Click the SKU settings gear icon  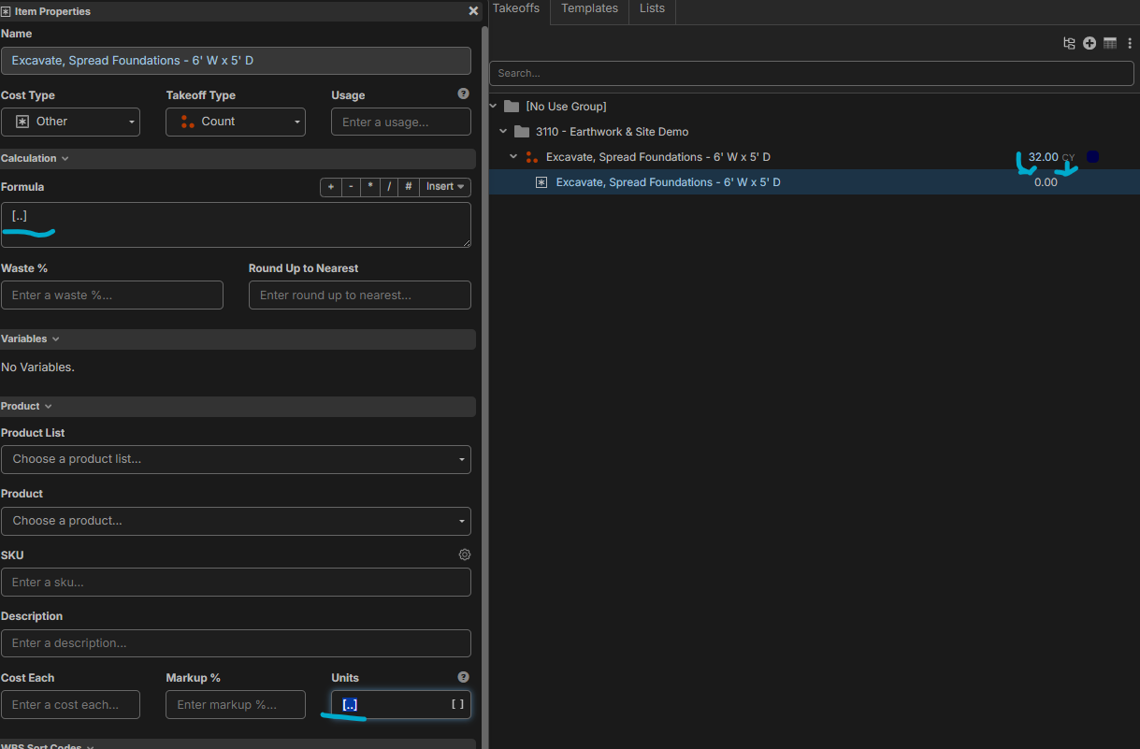pyautogui.click(x=464, y=555)
